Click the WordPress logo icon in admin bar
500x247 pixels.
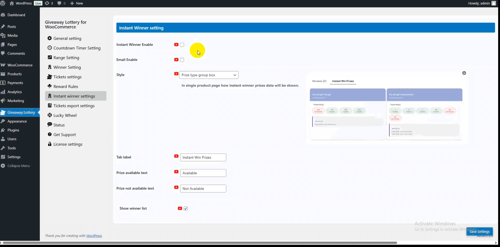point(3,3)
